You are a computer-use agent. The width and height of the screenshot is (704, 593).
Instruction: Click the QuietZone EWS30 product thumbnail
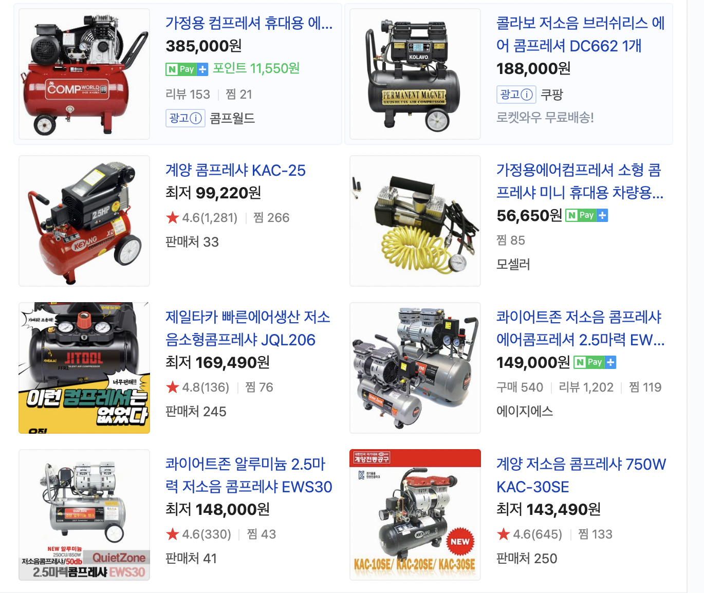(84, 515)
